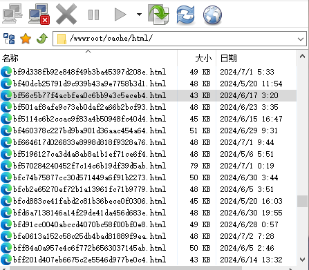
Task: Click the date 2024/6/15 16:47
Action: tap(251, 119)
